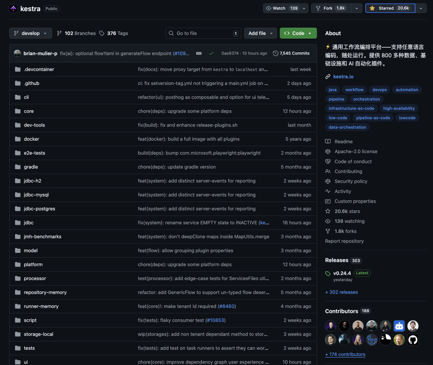433x365 pixels.
Task: Open the Contributing link
Action: tap(348, 171)
